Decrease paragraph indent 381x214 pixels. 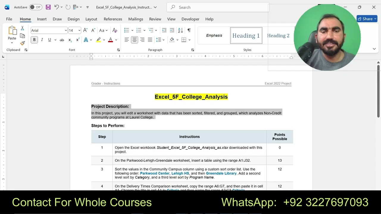coord(164,30)
